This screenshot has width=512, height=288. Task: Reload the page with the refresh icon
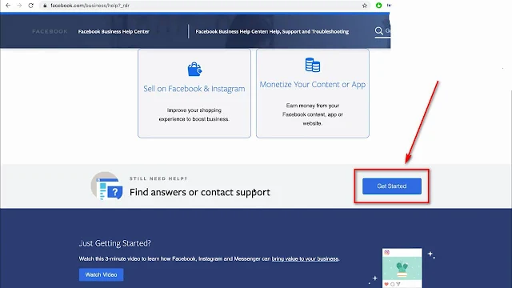click(x=30, y=6)
